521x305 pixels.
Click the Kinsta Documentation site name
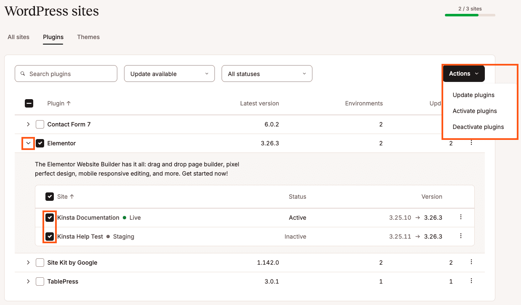point(88,218)
